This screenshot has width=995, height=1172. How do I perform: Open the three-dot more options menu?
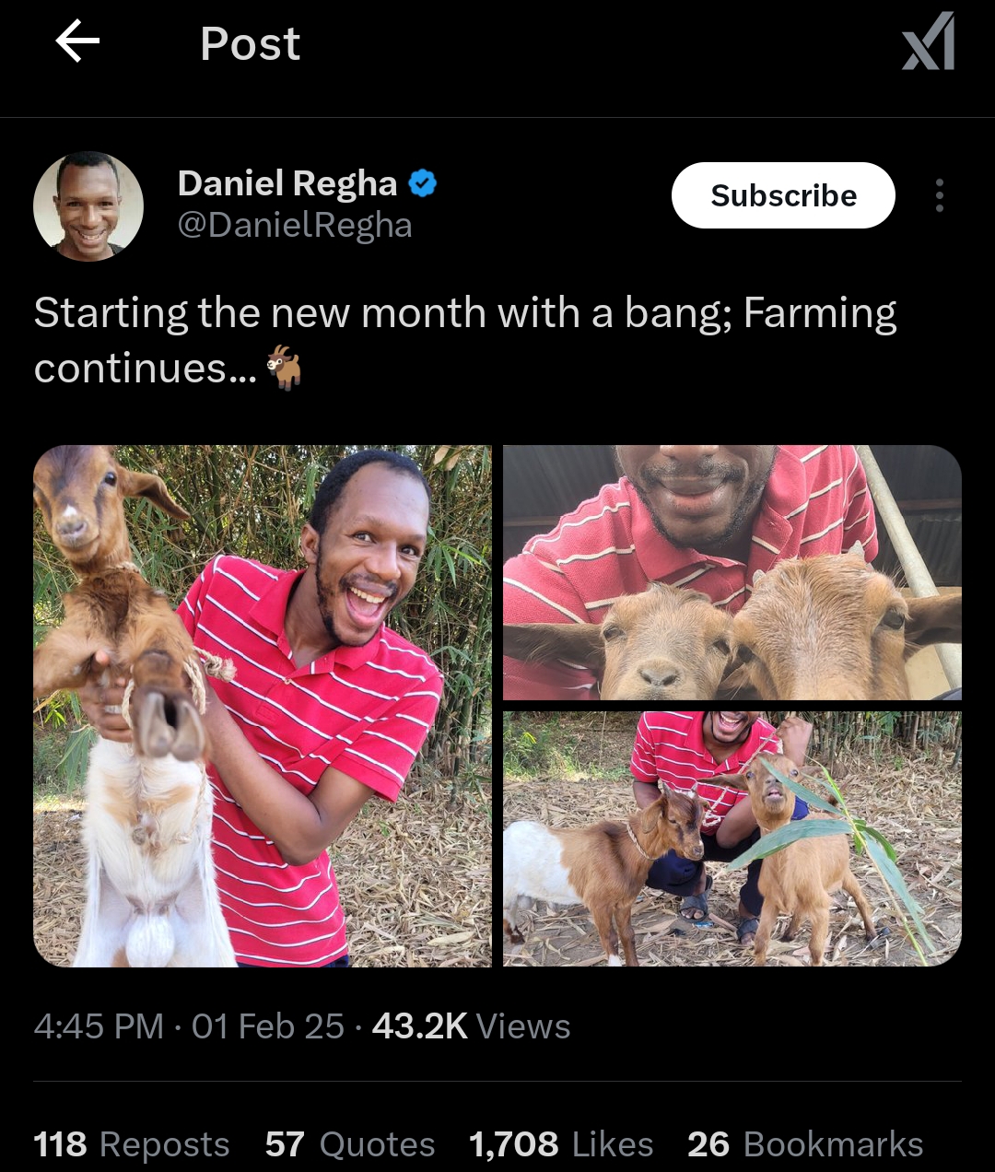pyautogui.click(x=939, y=195)
